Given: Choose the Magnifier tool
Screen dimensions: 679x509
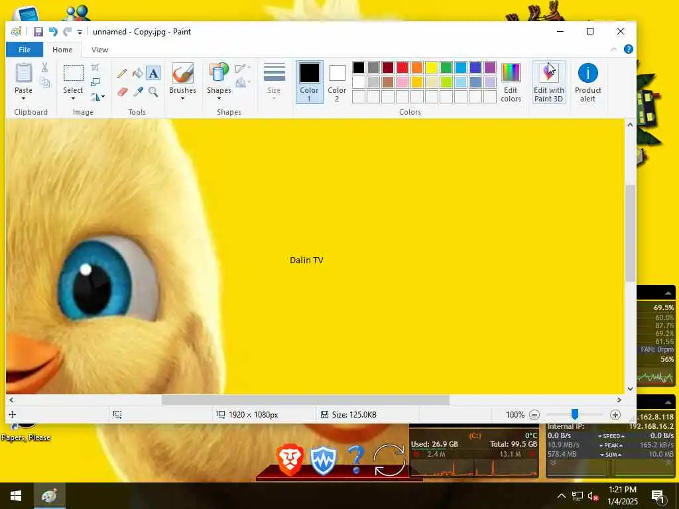Looking at the screenshot, I should pos(153,91).
